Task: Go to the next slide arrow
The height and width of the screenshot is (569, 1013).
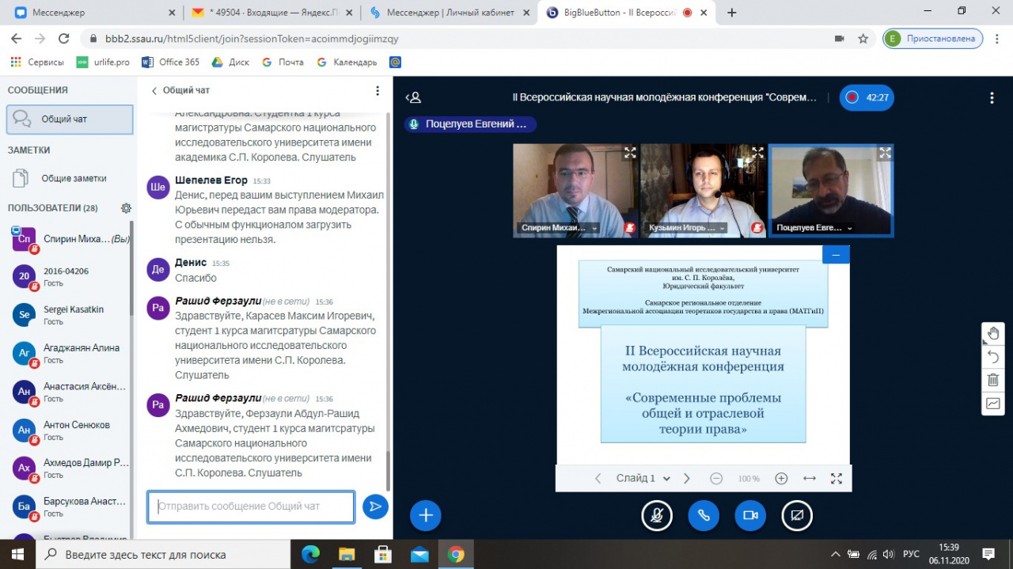Action: click(687, 478)
